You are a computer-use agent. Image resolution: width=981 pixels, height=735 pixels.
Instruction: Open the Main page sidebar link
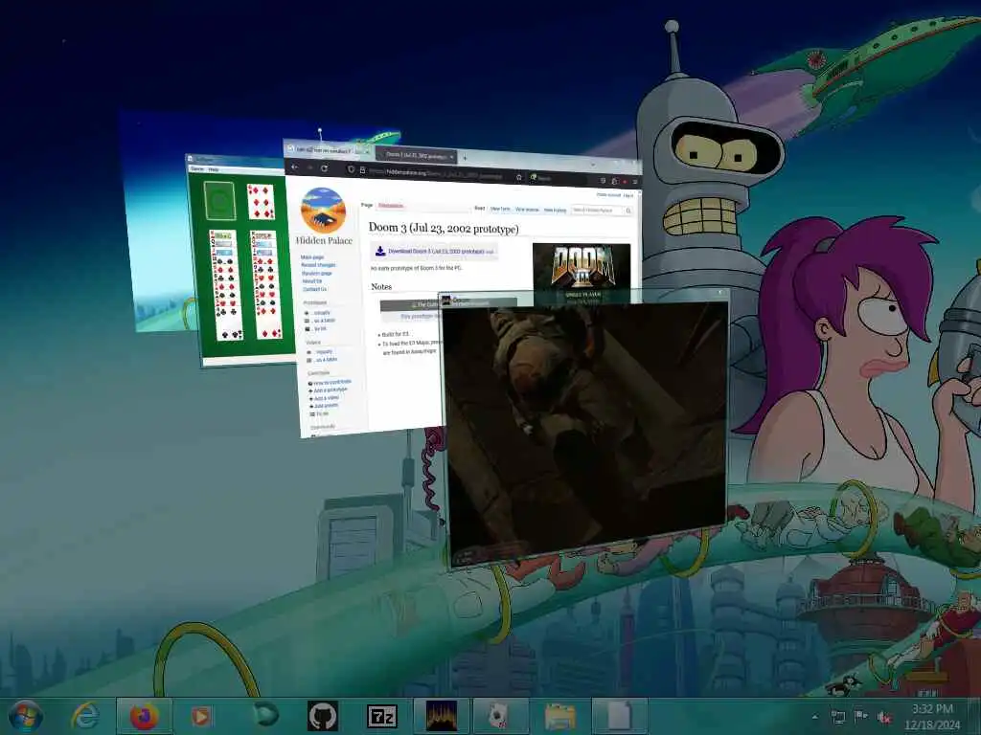pyautogui.click(x=312, y=256)
